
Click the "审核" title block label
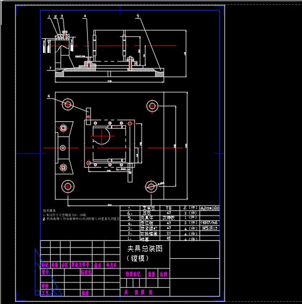point(45,286)
